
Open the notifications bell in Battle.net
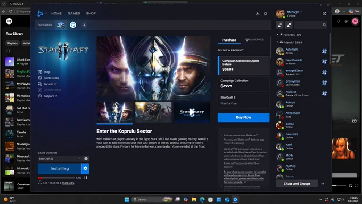[266, 14]
